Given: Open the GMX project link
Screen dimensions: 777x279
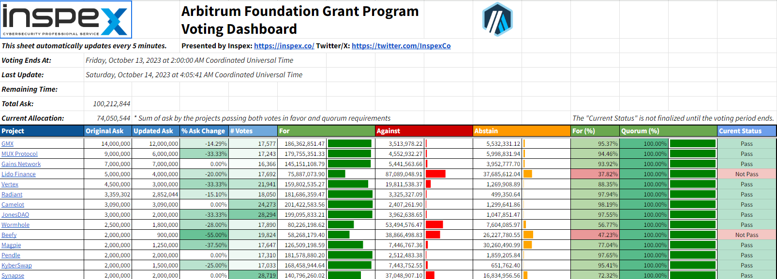Looking at the screenshot, I should (7, 144).
